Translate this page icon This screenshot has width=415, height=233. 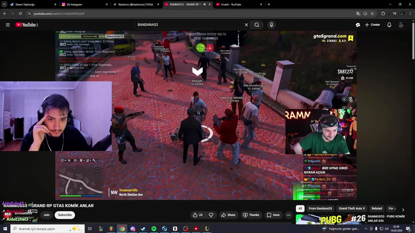pyautogui.click(x=358, y=14)
